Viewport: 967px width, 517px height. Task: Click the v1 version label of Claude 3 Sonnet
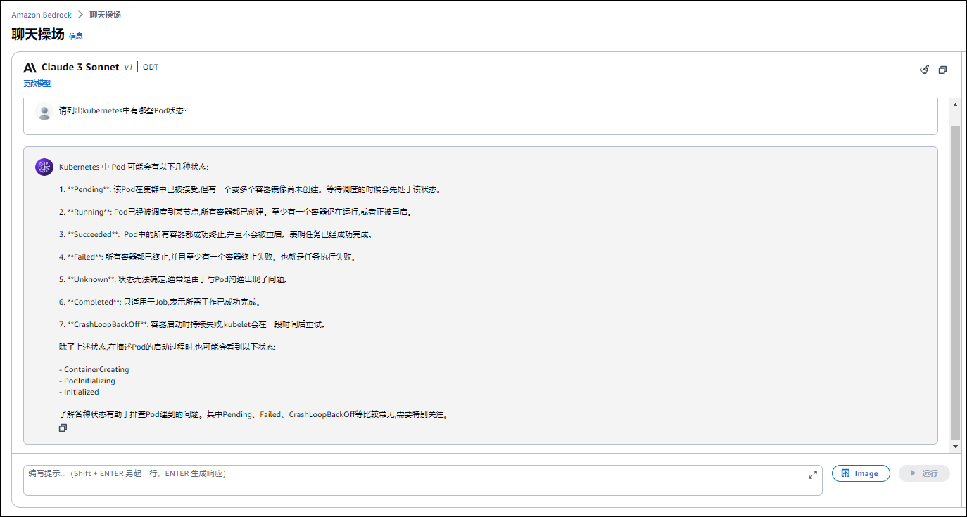(x=127, y=67)
